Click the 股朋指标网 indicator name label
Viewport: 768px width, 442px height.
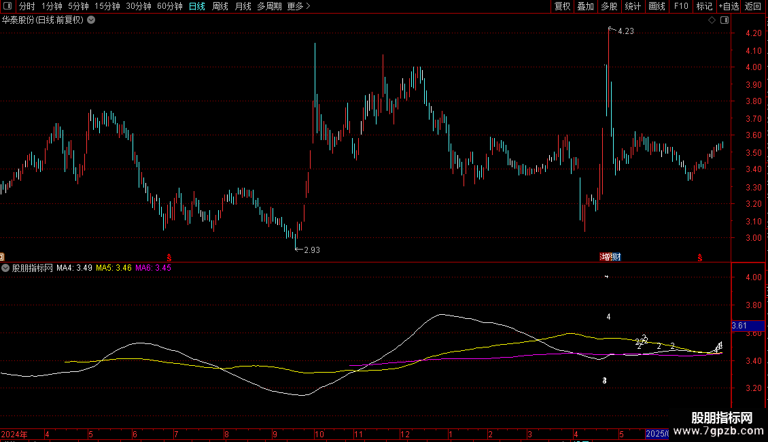(33, 268)
